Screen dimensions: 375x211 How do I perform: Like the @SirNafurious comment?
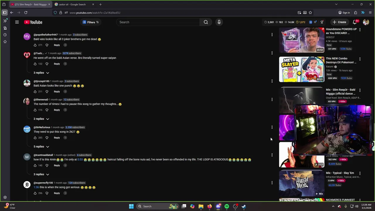tap(35, 138)
